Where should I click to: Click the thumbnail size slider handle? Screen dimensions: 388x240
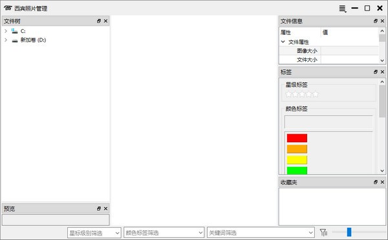click(349, 232)
